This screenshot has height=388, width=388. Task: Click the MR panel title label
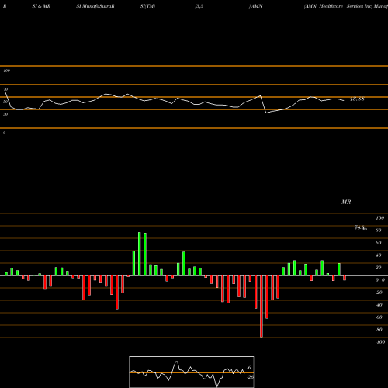346,202
